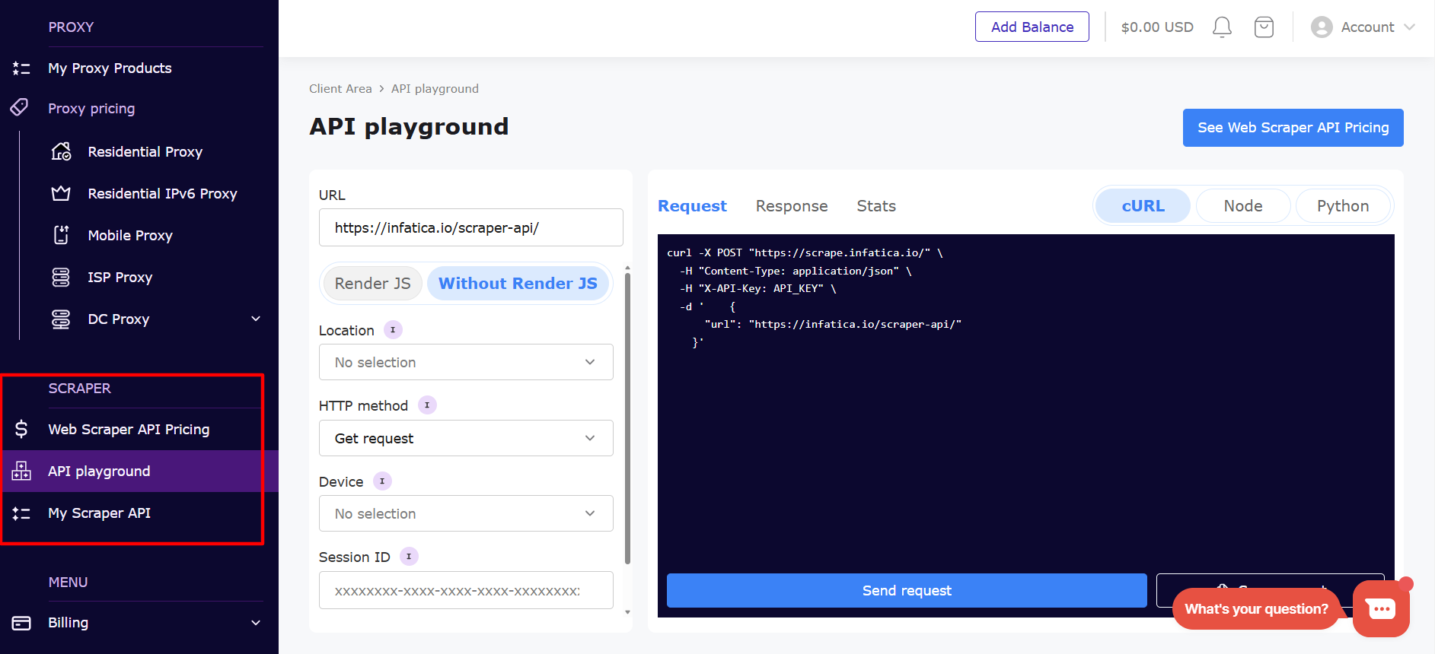
Task: Open Web Scraper API Pricing menu item
Action: tap(129, 429)
